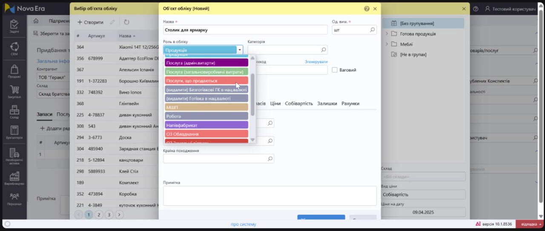545x231 pixels.
Task: Open the Закупівлі cart module
Action: (x=14, y=92)
